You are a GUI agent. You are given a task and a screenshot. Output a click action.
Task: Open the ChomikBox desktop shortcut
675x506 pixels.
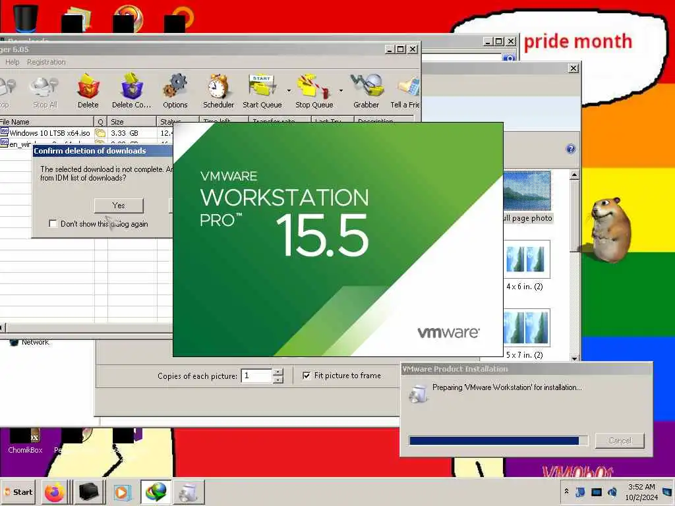click(x=25, y=441)
